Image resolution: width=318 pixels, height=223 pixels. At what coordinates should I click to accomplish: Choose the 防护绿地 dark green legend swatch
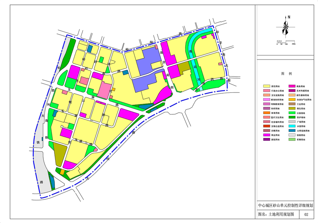292,117
